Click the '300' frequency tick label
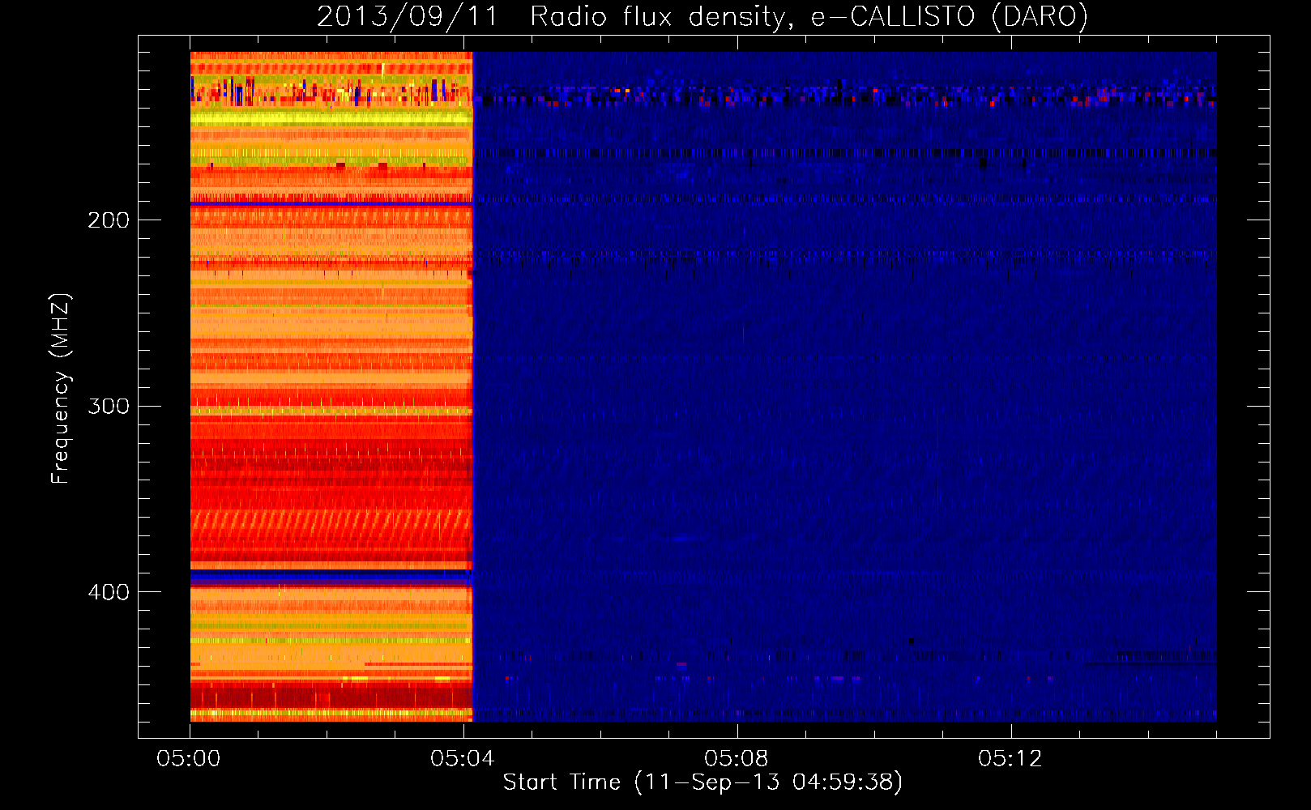 109,406
